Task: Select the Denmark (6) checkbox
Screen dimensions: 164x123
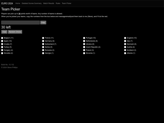Action: coord(125,44)
